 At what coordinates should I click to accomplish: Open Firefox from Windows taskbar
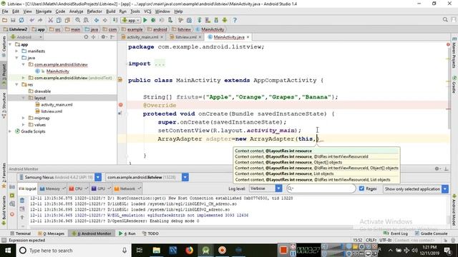189,251
